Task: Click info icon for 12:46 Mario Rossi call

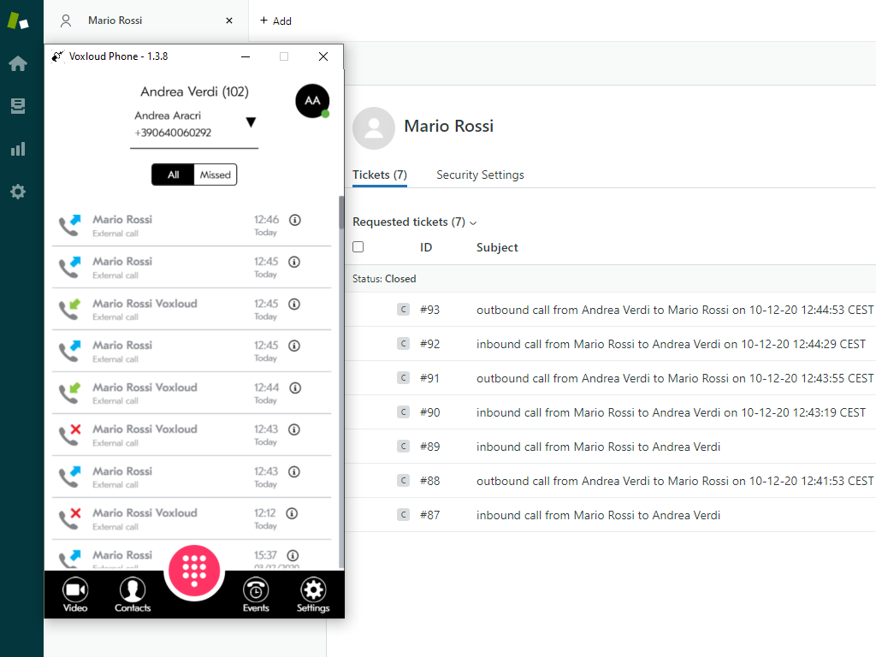Action: click(x=295, y=220)
